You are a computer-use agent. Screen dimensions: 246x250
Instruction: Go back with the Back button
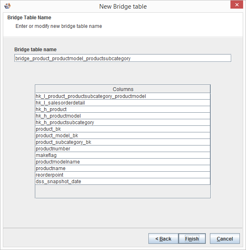(163, 239)
